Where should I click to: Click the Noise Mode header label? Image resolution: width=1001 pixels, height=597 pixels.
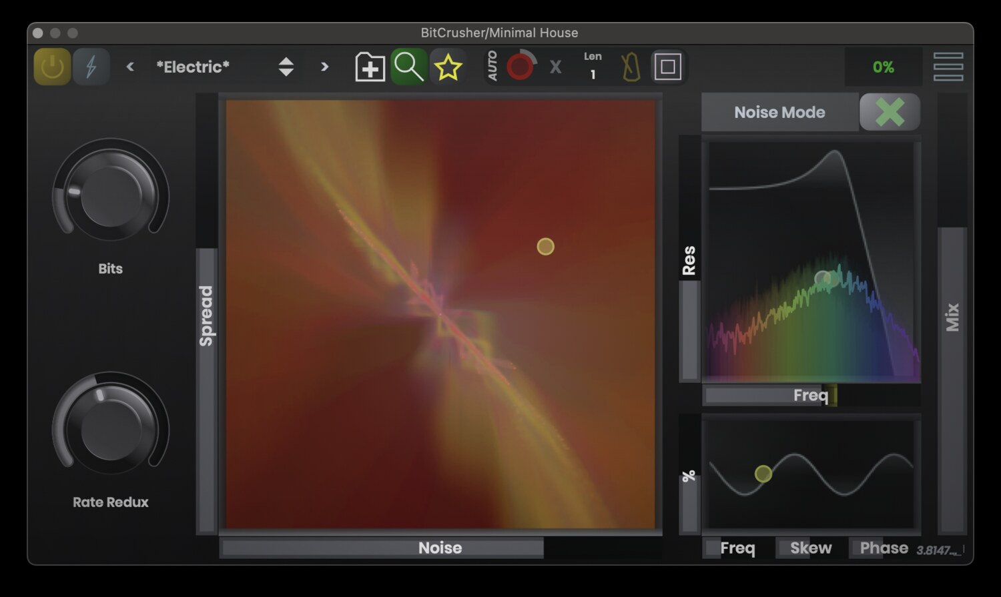pyautogui.click(x=779, y=112)
